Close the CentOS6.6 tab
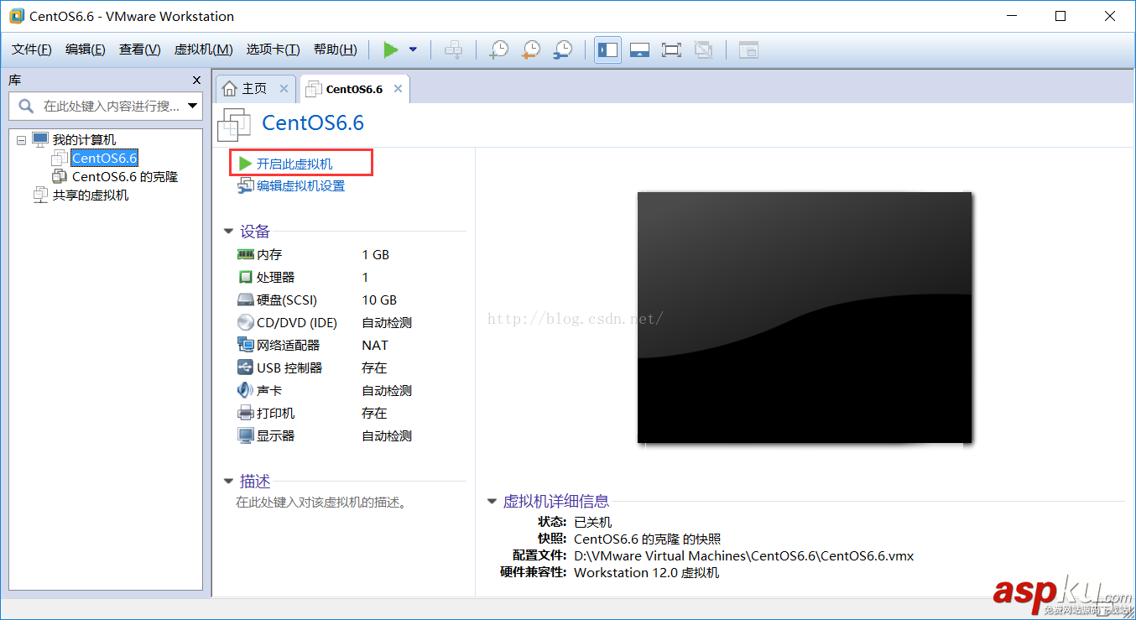1136x620 pixels. point(398,89)
